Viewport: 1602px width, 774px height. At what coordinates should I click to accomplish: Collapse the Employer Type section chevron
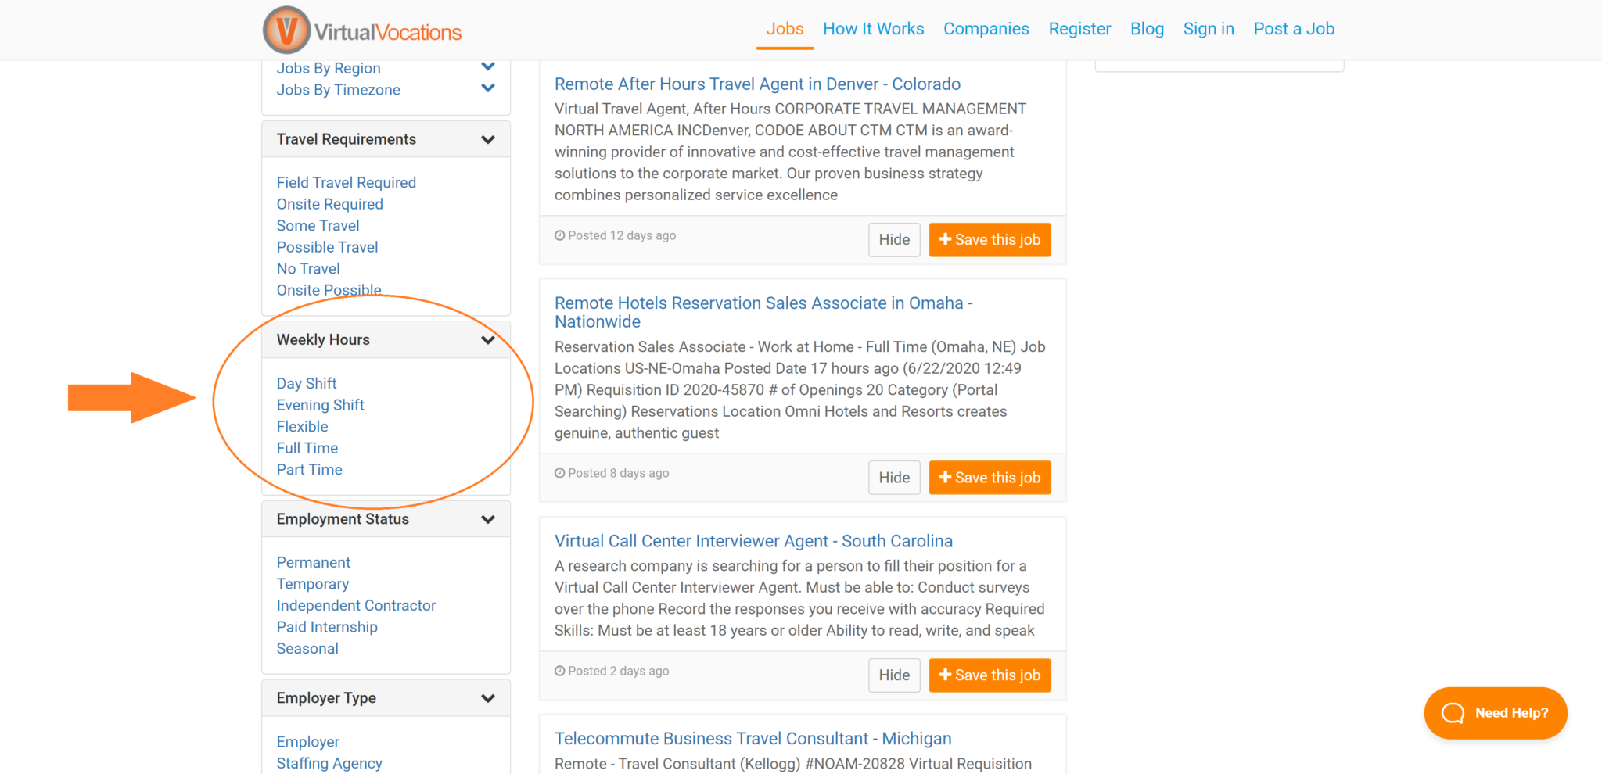[x=488, y=698]
